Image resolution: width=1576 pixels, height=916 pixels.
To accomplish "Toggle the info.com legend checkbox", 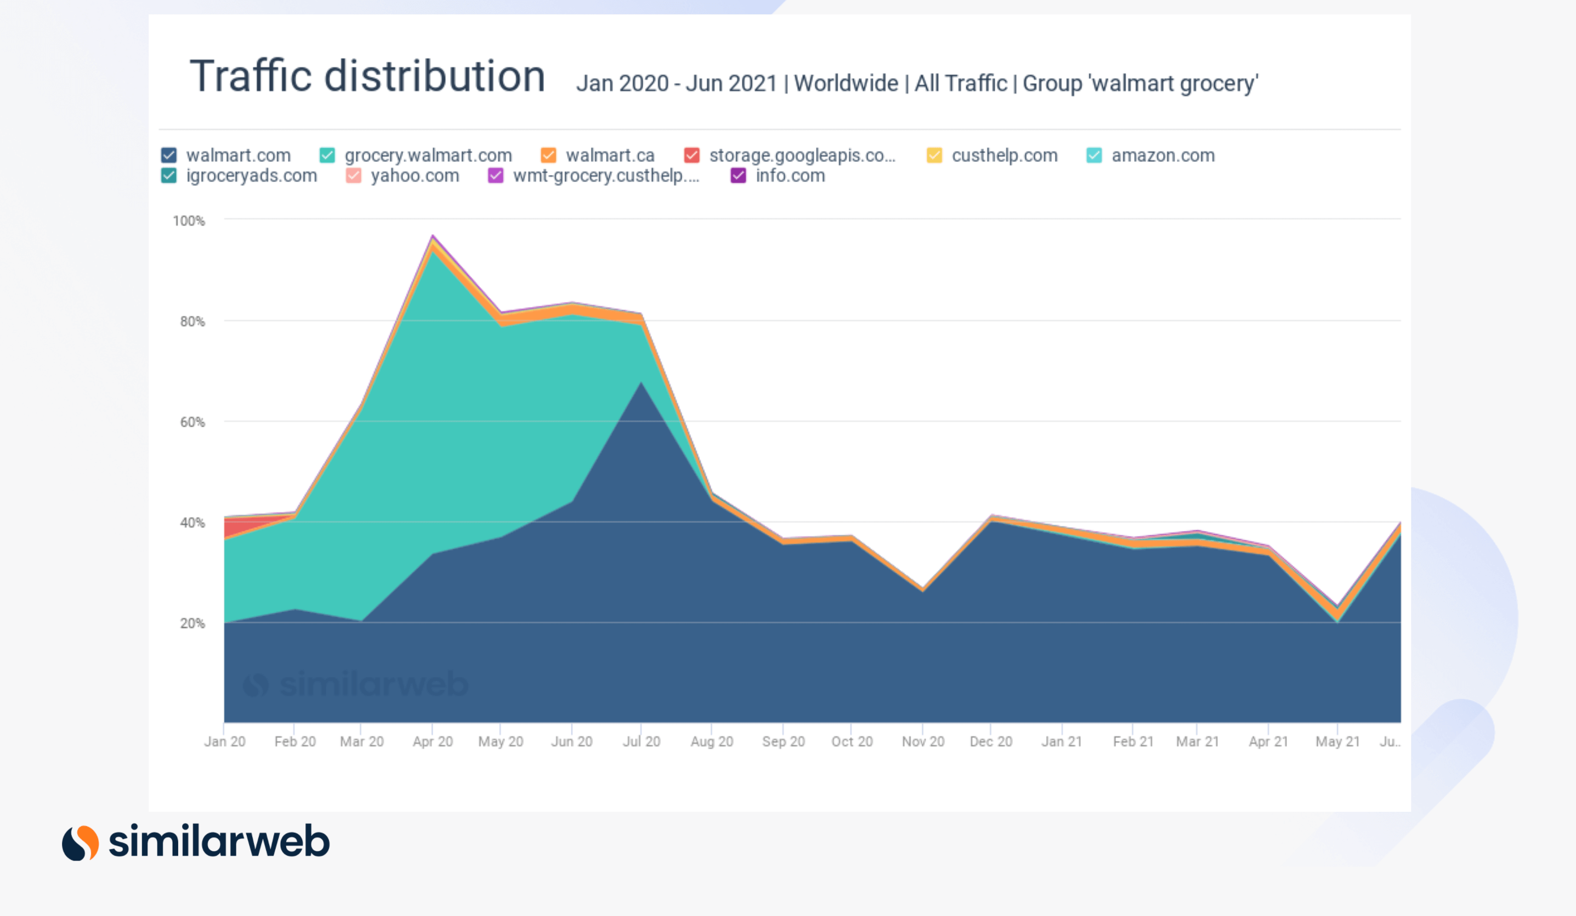I will (x=739, y=176).
